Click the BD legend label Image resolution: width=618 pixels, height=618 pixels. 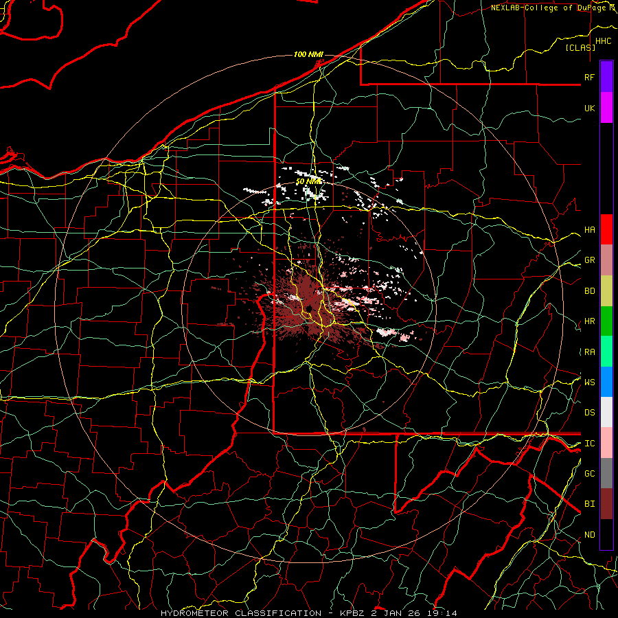[589, 291]
